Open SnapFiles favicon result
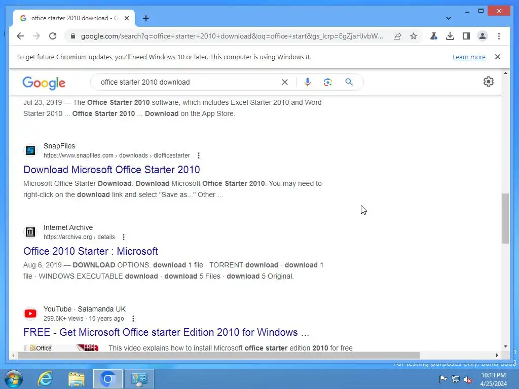519x389 pixels. point(30,150)
